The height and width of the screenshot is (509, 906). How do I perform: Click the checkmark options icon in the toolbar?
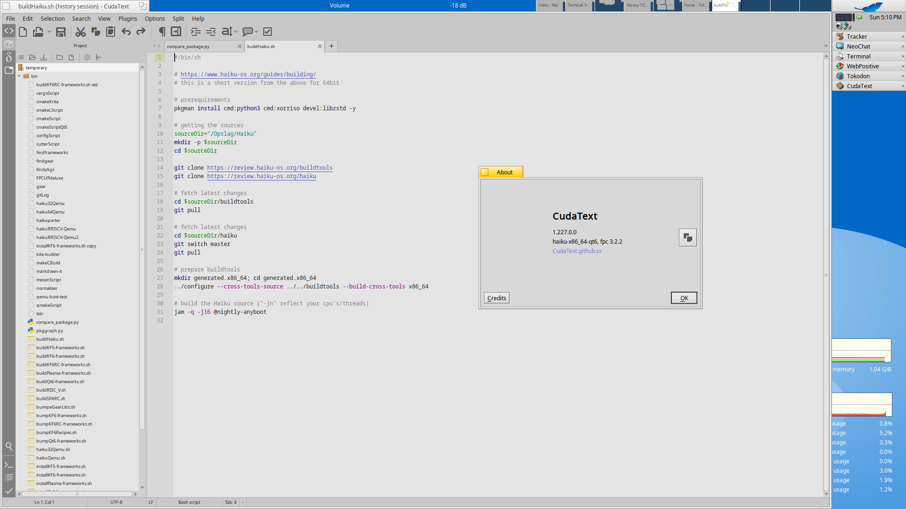click(268, 32)
